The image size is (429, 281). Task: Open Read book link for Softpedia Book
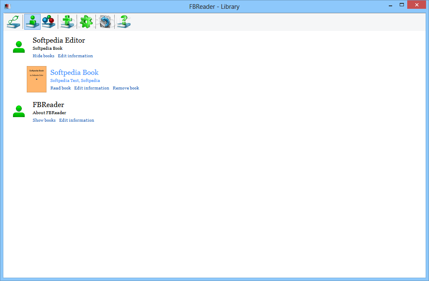60,88
